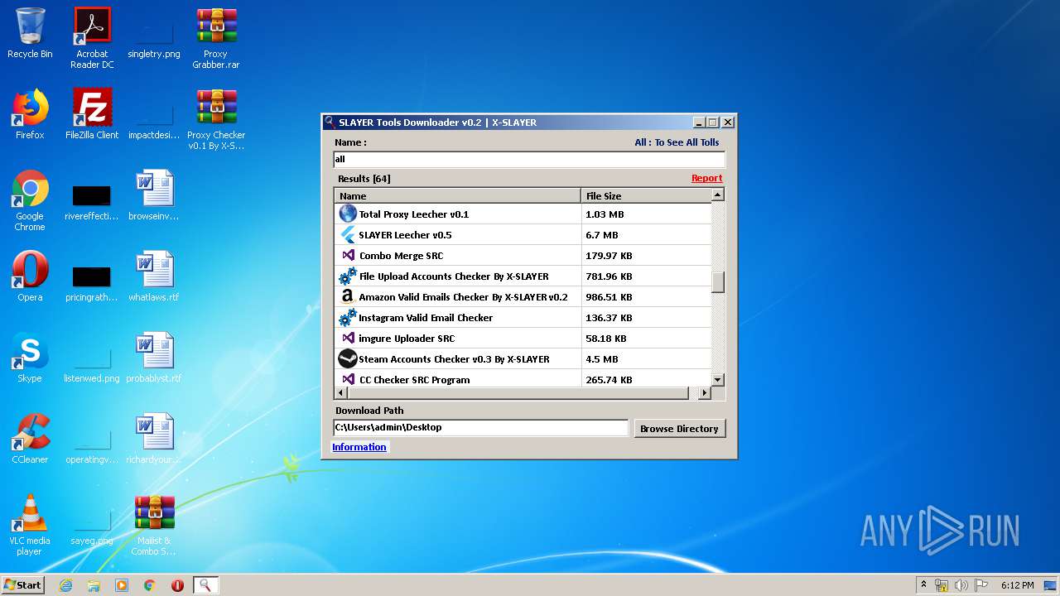Click the Start button

[22, 585]
